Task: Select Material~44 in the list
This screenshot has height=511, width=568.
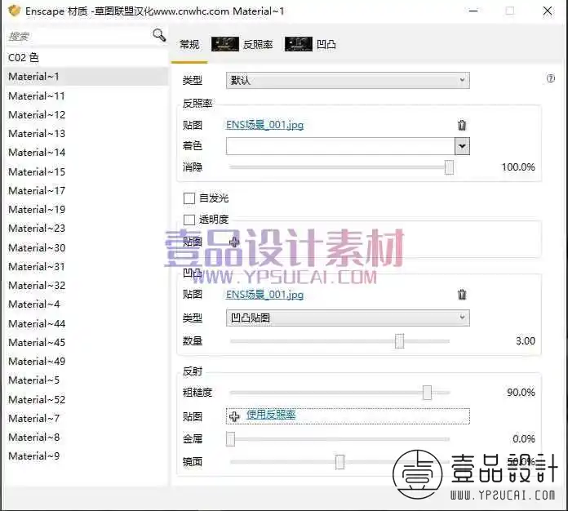Action: (87, 323)
